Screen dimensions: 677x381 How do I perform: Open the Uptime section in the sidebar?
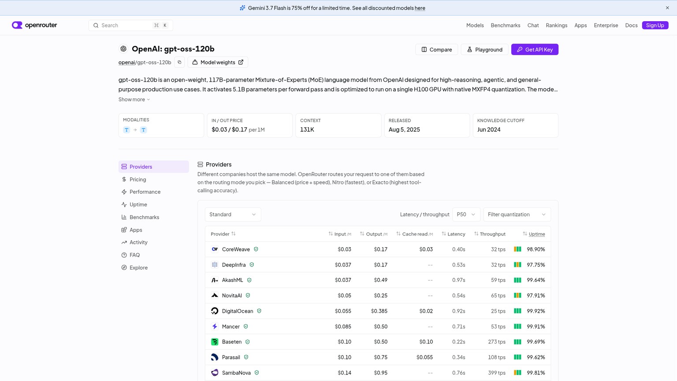(154, 205)
